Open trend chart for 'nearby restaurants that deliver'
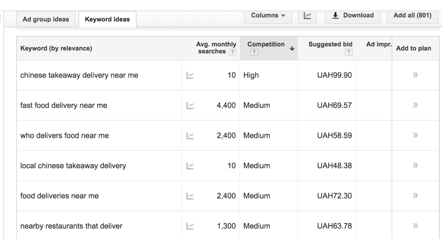442x239 pixels. [x=190, y=226]
